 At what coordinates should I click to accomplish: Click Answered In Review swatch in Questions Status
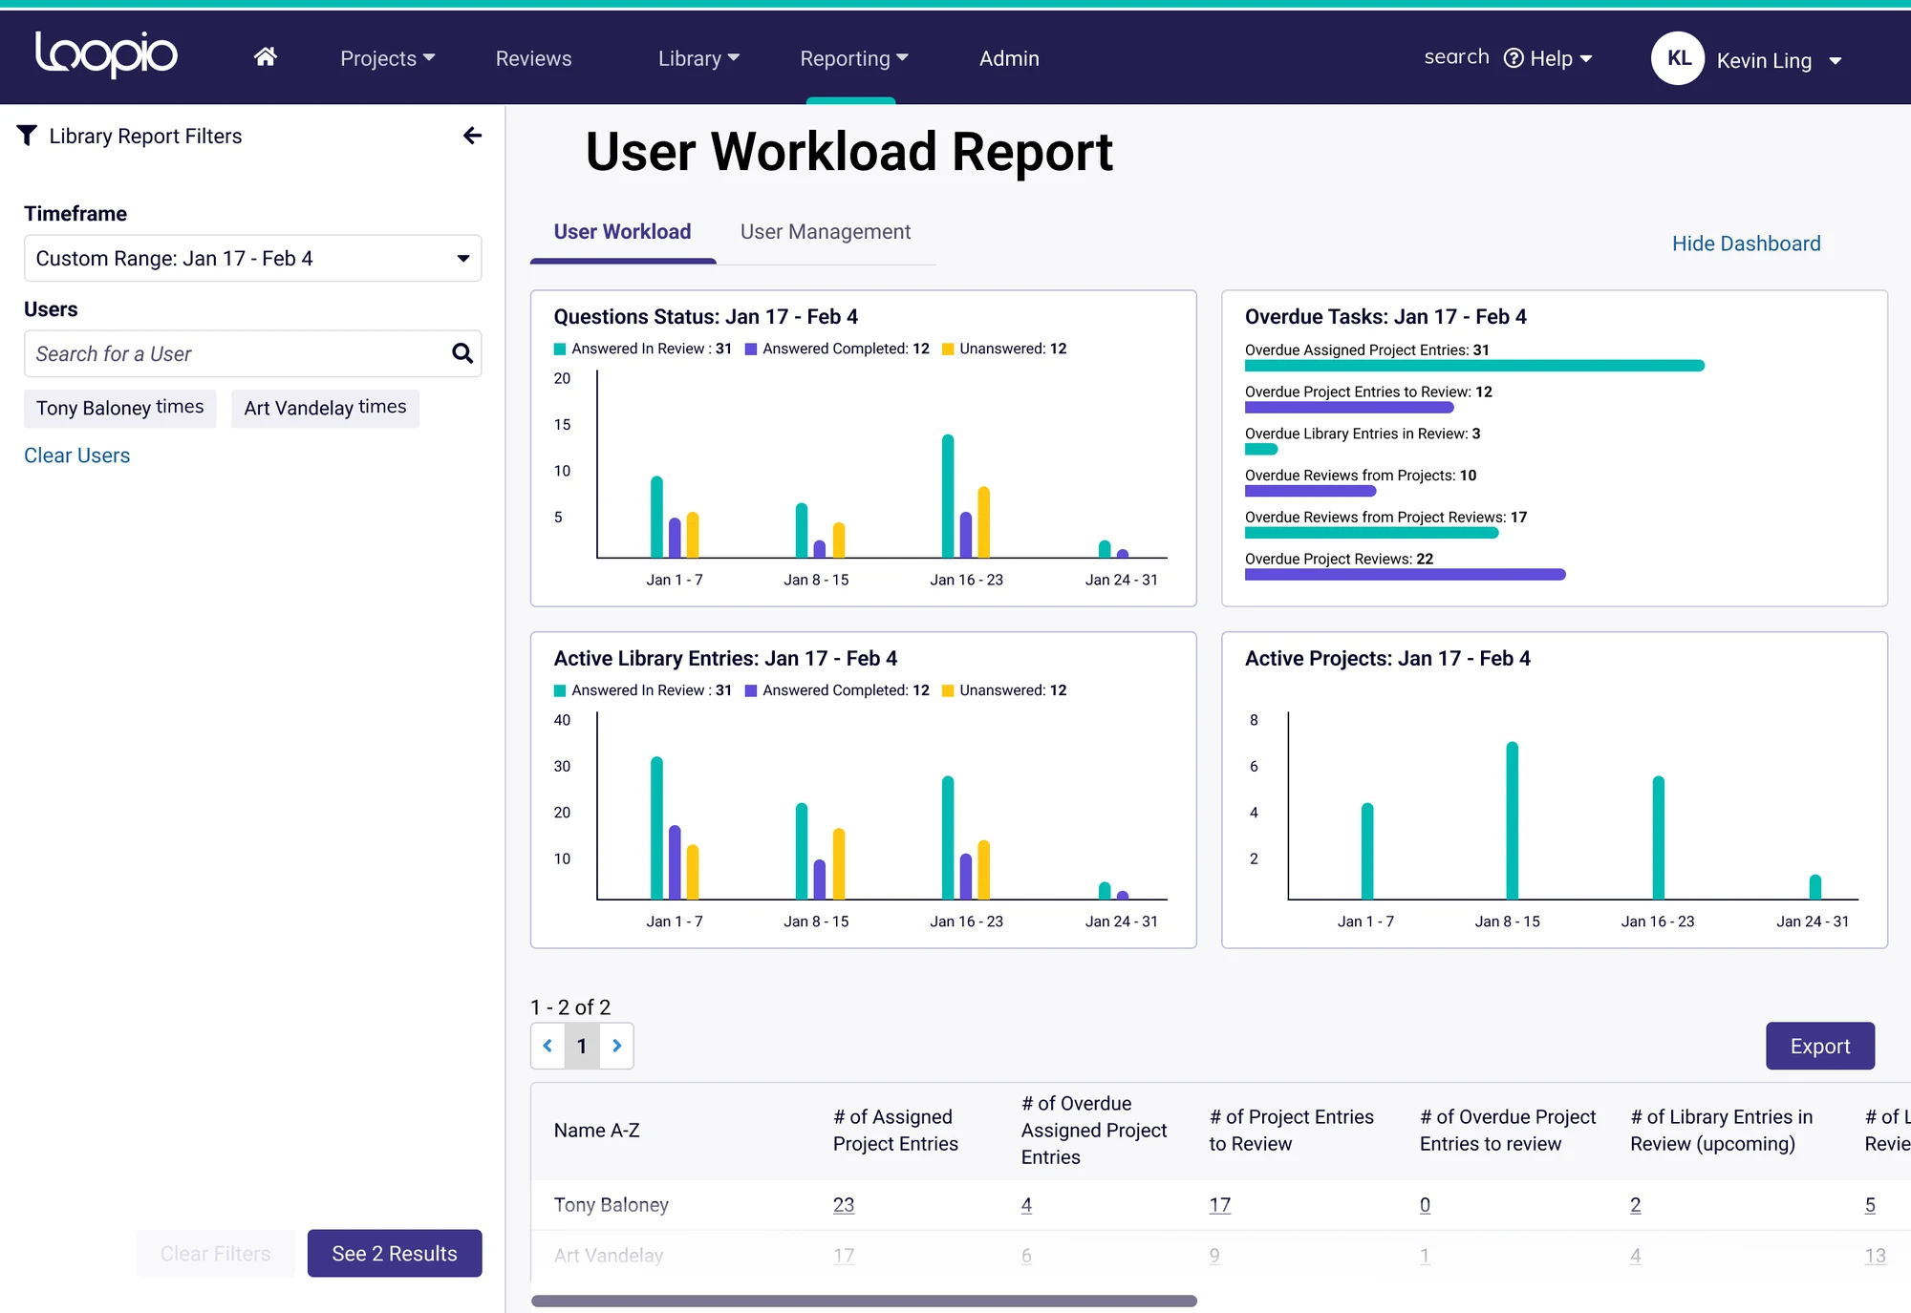(x=560, y=349)
